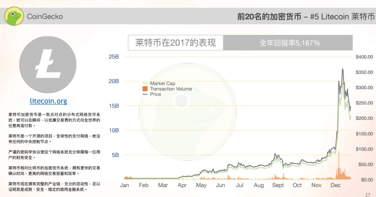Click the December price peak on chart
Screen dimensions: 376x197
343,69
